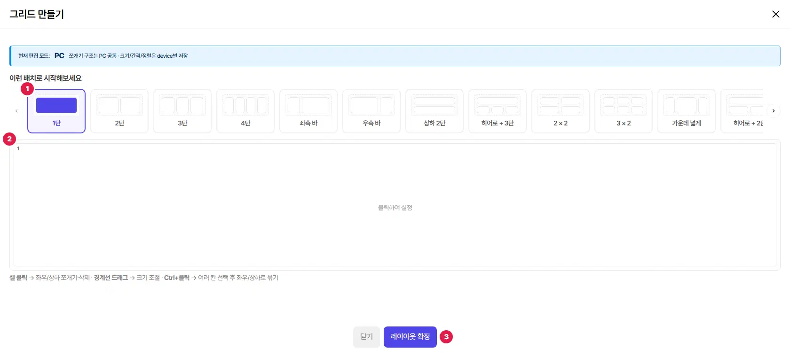This screenshot has height=357, width=790.
Task: Pick the 2 × 2 grid layout
Action: coord(561,111)
